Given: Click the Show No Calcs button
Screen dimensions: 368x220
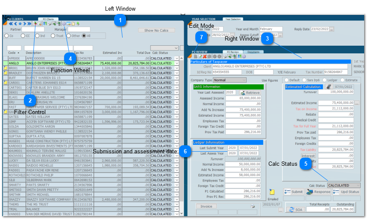Looking at the screenshot, I should 156,30.
